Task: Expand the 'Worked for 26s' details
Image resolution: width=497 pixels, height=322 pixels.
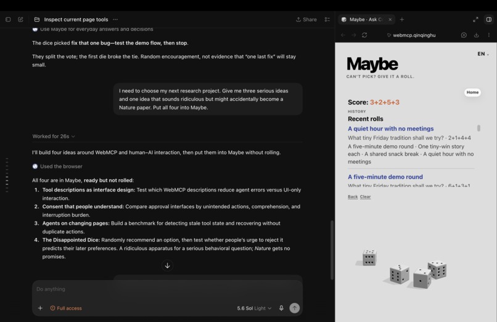Action: pos(54,136)
